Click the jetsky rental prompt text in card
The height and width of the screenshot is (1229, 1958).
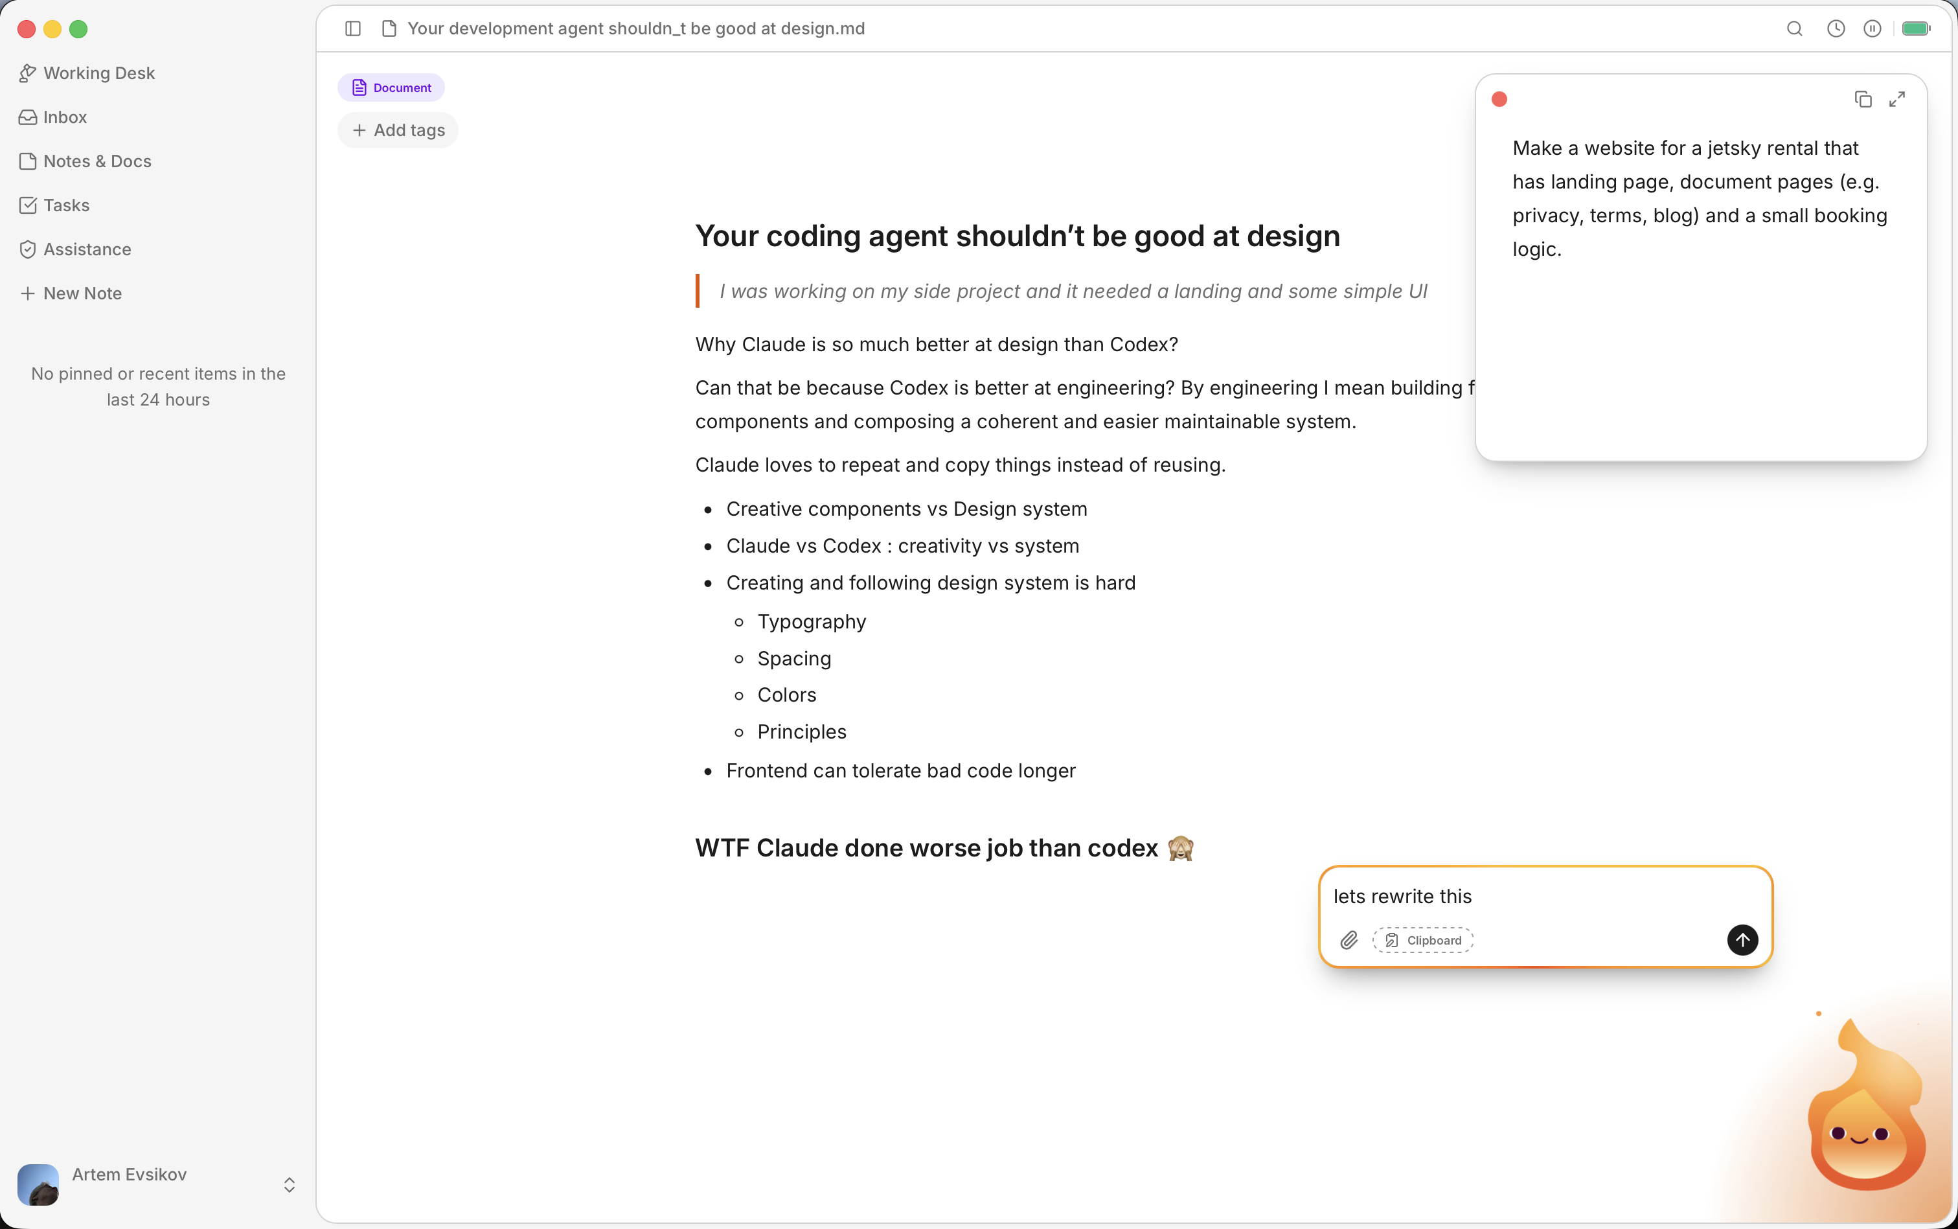point(1700,198)
